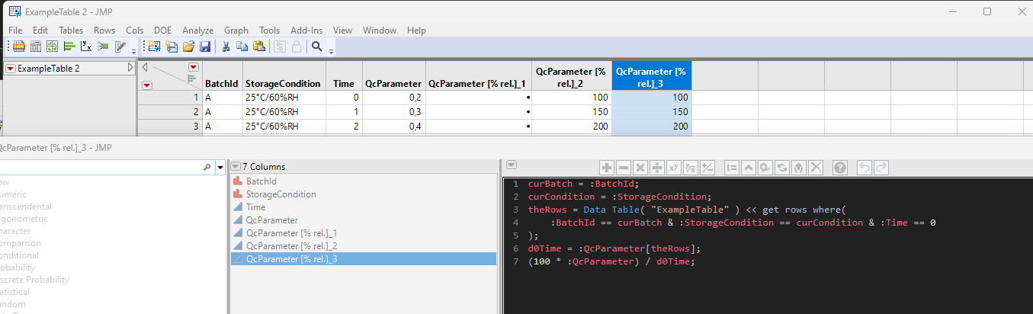The image size is (1033, 314).
Task: Open the ExampleTable 2 red triangle menu
Action: [10, 69]
